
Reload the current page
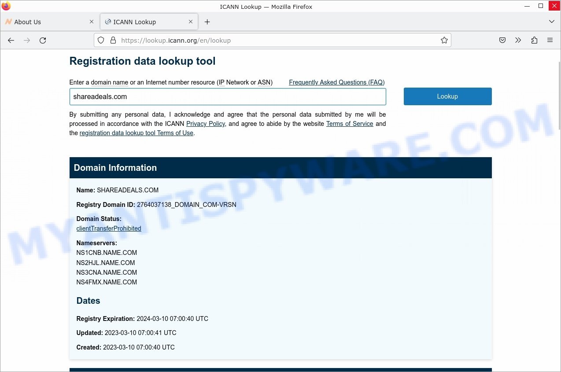[x=43, y=41]
